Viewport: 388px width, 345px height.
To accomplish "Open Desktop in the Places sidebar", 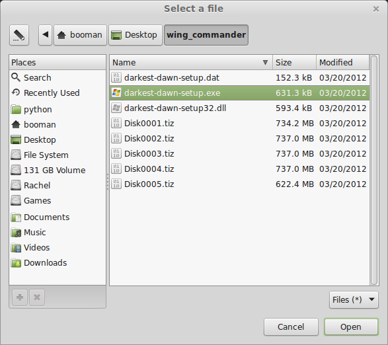I will 58,140.
